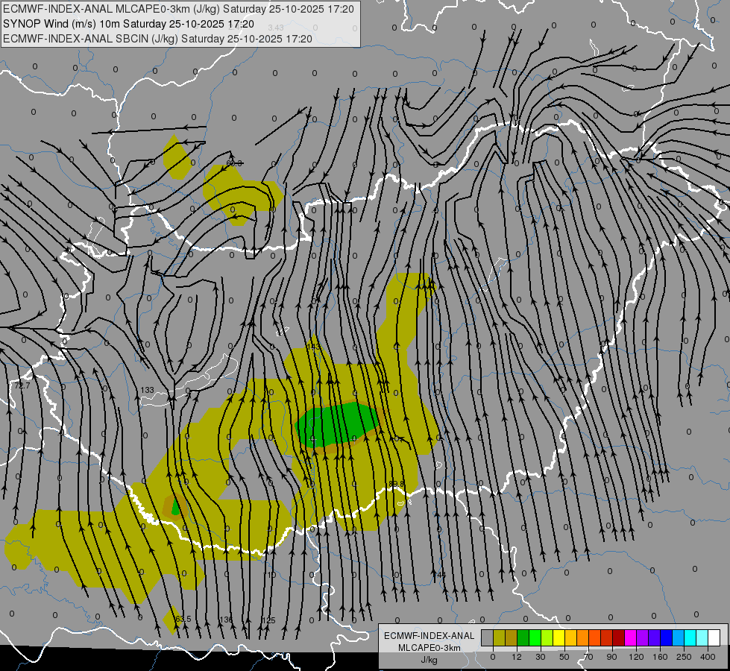
Task: Click the SBCIN header line
Action: coord(157,39)
